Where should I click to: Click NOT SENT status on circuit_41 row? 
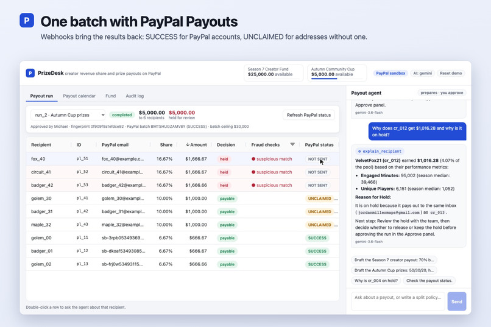317,172
